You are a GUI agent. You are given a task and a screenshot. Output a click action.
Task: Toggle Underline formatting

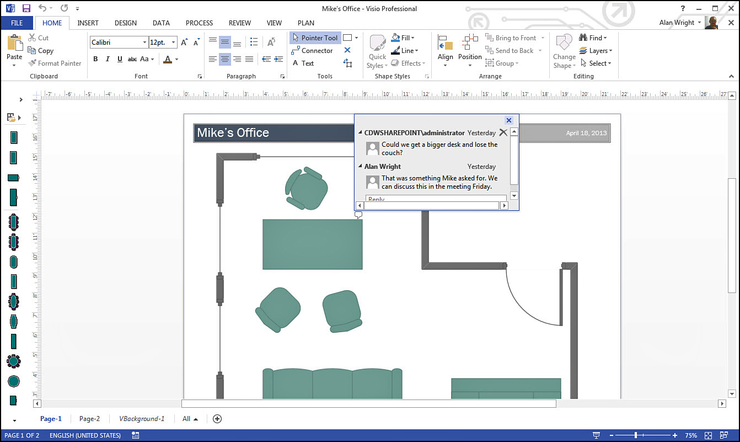(120, 59)
